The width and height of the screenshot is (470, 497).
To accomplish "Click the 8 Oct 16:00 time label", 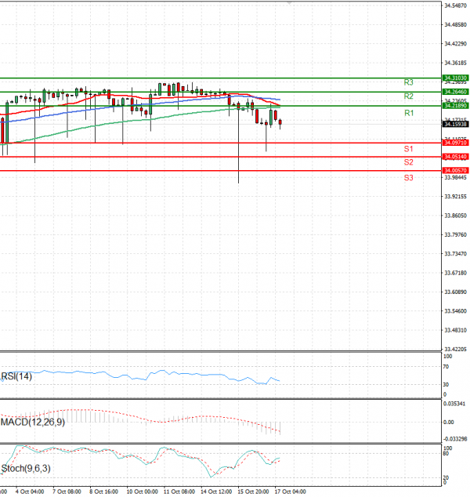I will (104, 492).
